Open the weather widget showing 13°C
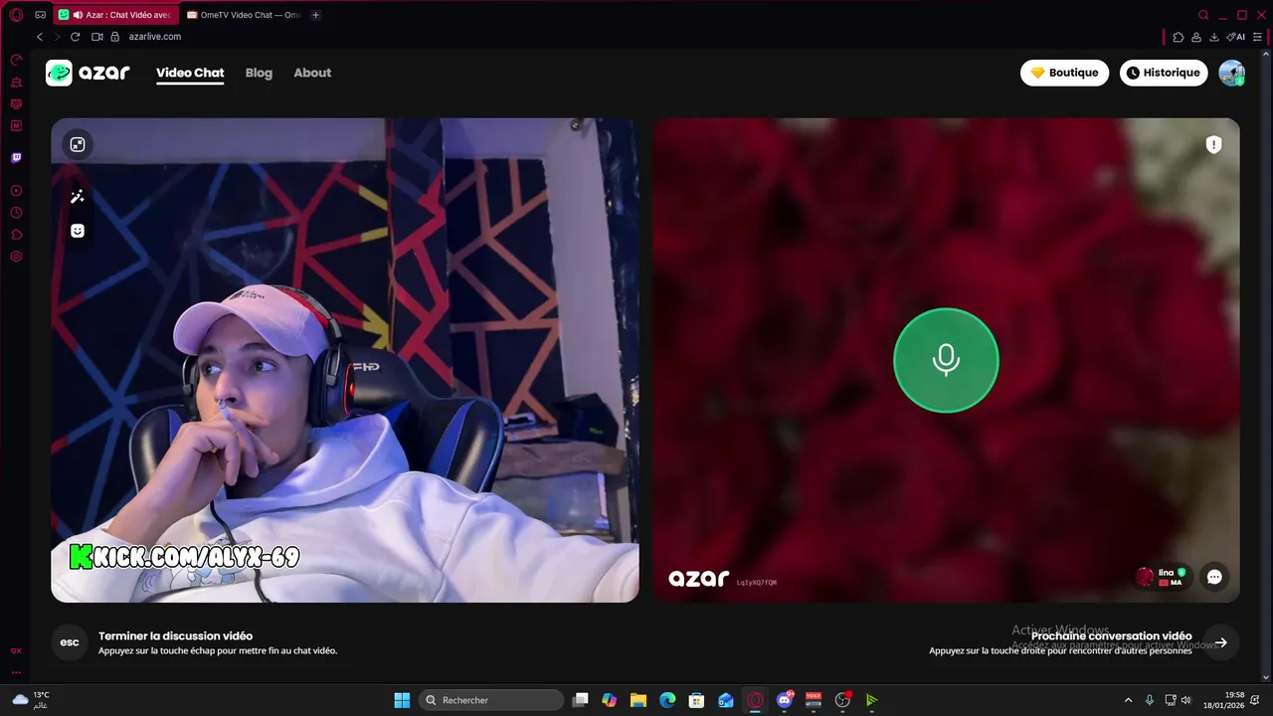The width and height of the screenshot is (1273, 716). click(30, 700)
